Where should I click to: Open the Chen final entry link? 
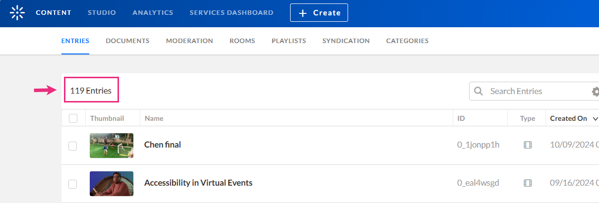tap(163, 145)
